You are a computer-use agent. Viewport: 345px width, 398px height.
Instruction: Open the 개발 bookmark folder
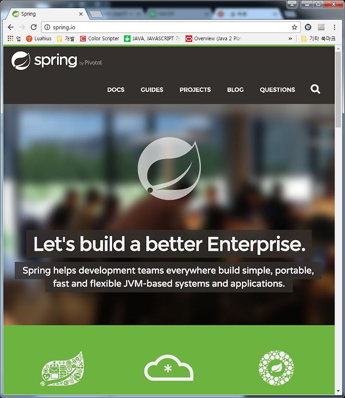66,38
